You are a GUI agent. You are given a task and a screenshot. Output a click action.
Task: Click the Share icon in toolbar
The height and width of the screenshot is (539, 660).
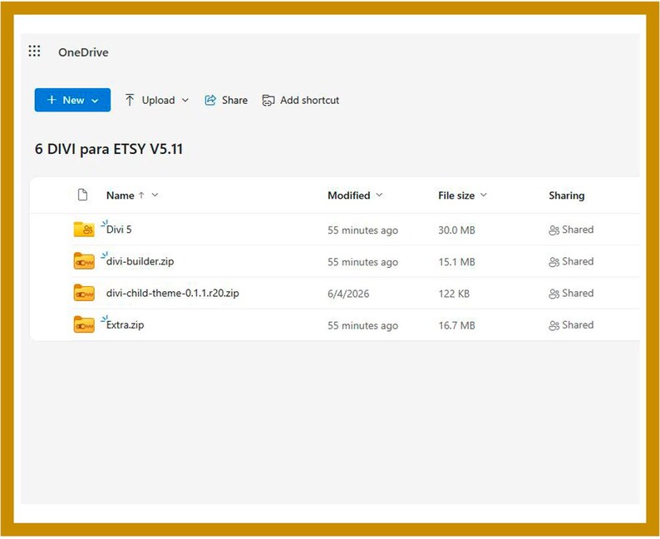[x=210, y=100]
